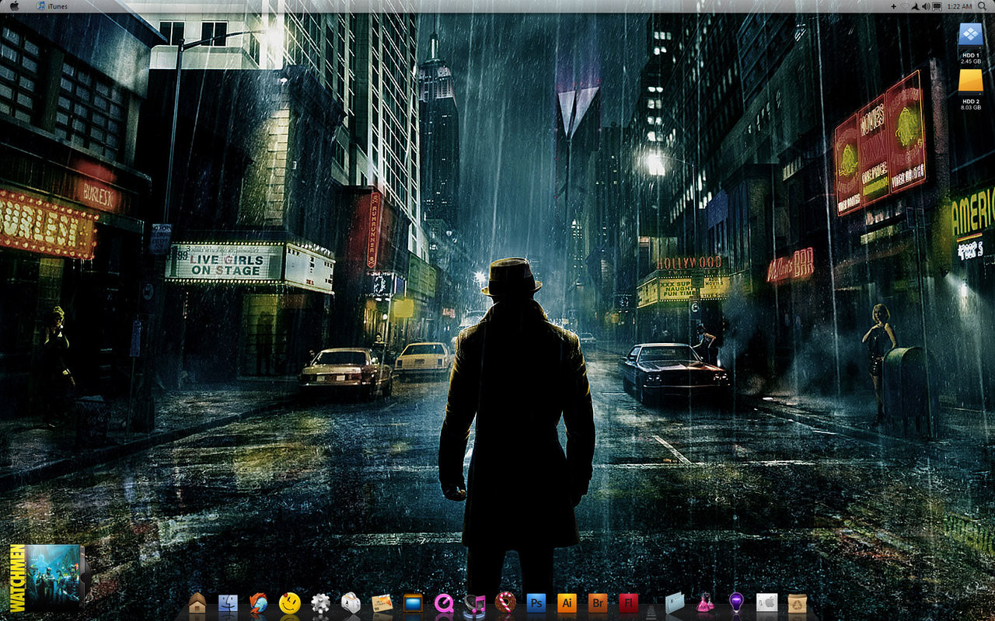Click the display monitor menu bar icon

pos(937,6)
